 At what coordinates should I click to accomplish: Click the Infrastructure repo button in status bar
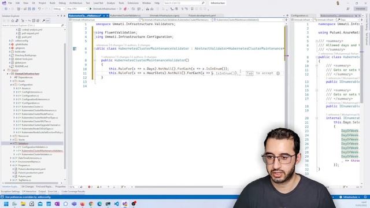click(350, 197)
